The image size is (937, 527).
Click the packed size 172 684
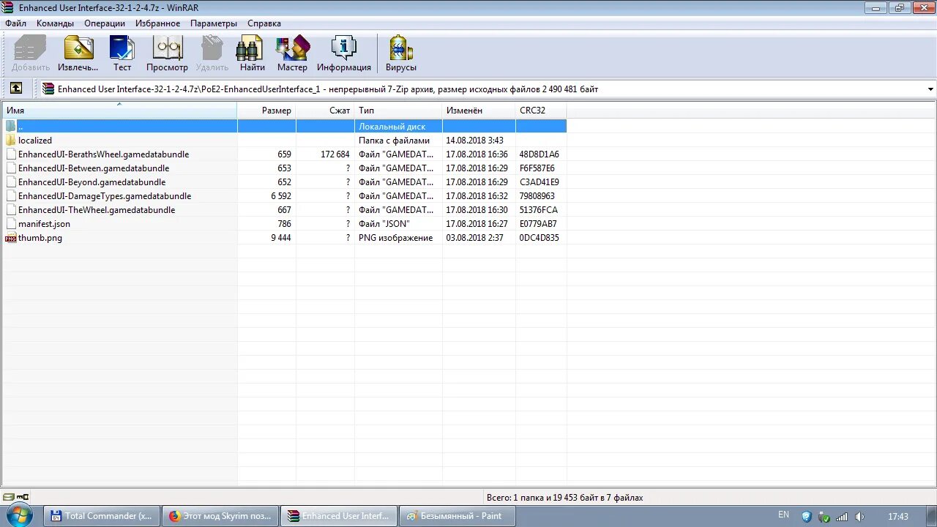pyautogui.click(x=335, y=154)
